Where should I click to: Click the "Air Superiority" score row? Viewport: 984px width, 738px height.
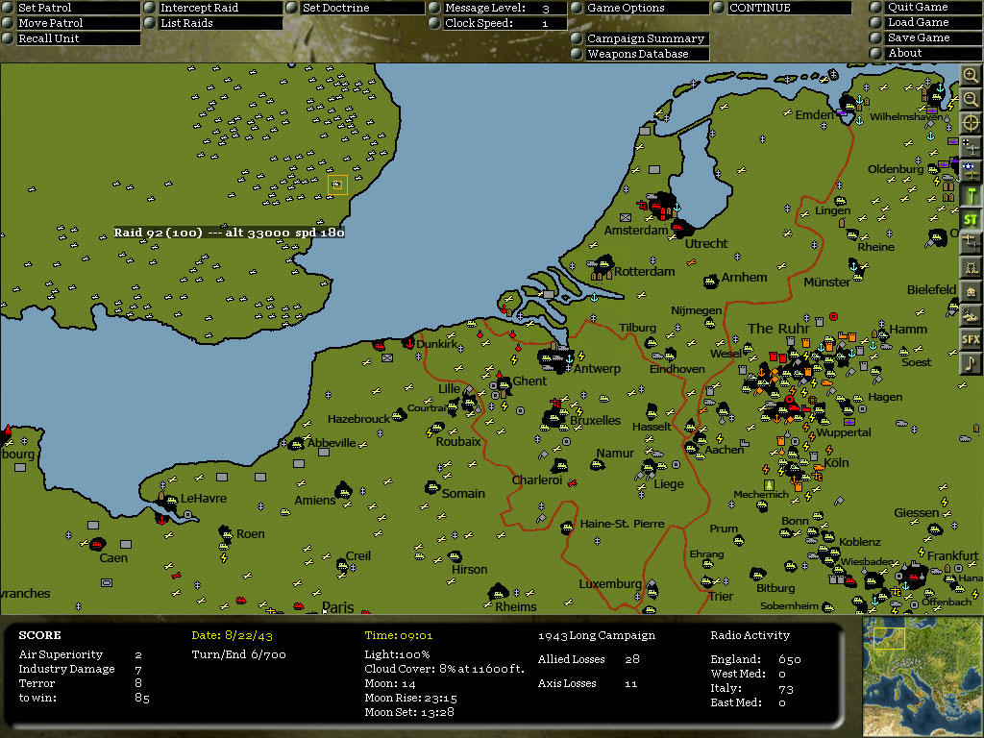coord(81,654)
